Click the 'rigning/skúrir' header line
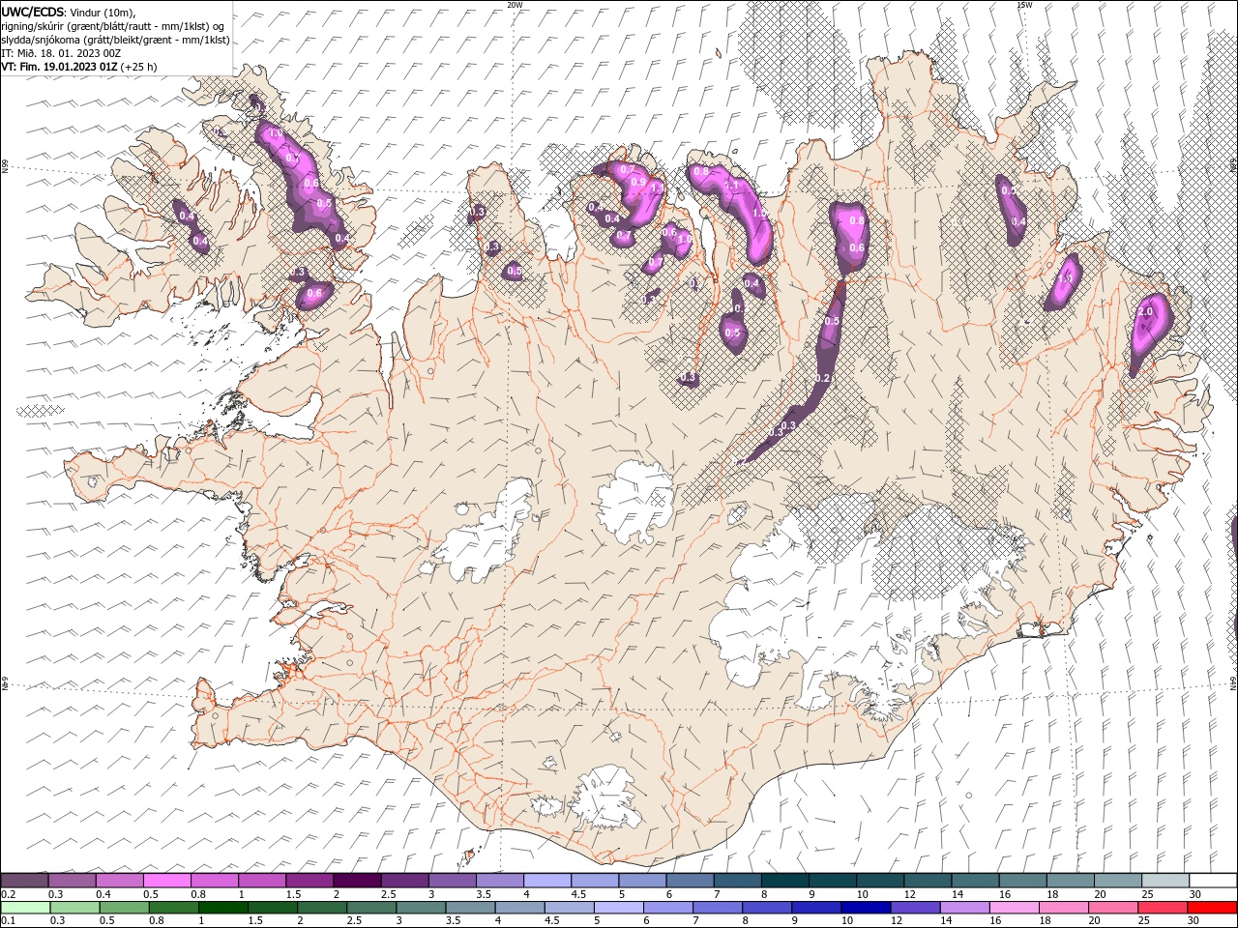This screenshot has width=1238, height=928. (x=114, y=26)
